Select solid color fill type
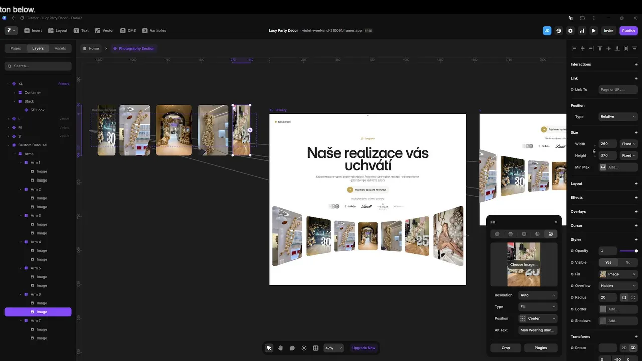The width and height of the screenshot is (642, 361). click(x=497, y=234)
